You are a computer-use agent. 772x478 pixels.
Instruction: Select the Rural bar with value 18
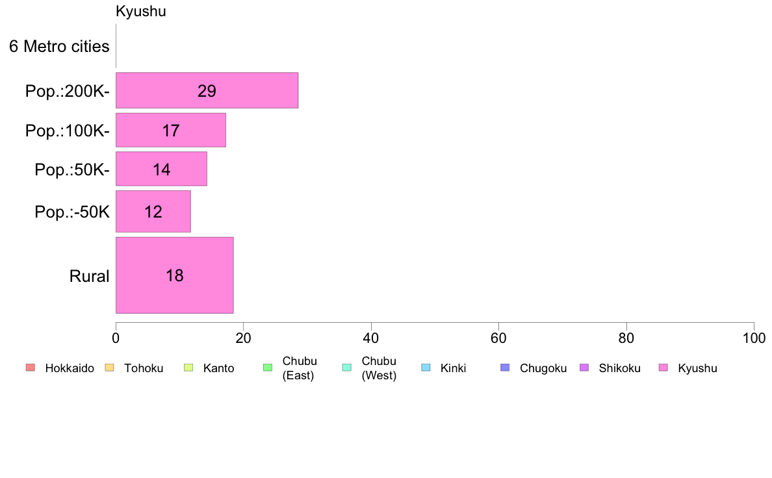pyautogui.click(x=174, y=275)
